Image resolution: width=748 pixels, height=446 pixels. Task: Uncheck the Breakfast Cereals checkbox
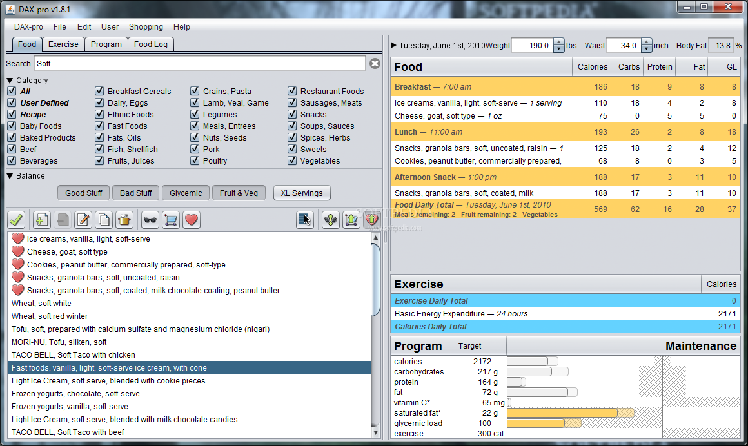coord(99,91)
